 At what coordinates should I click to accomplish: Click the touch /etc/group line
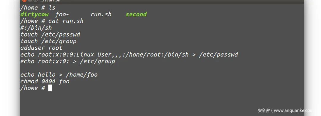(48, 41)
